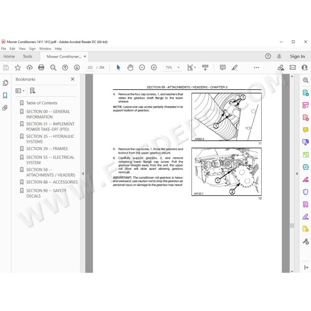
Task: Open the Table of Contents bookmark
Action: pyautogui.click(x=42, y=103)
